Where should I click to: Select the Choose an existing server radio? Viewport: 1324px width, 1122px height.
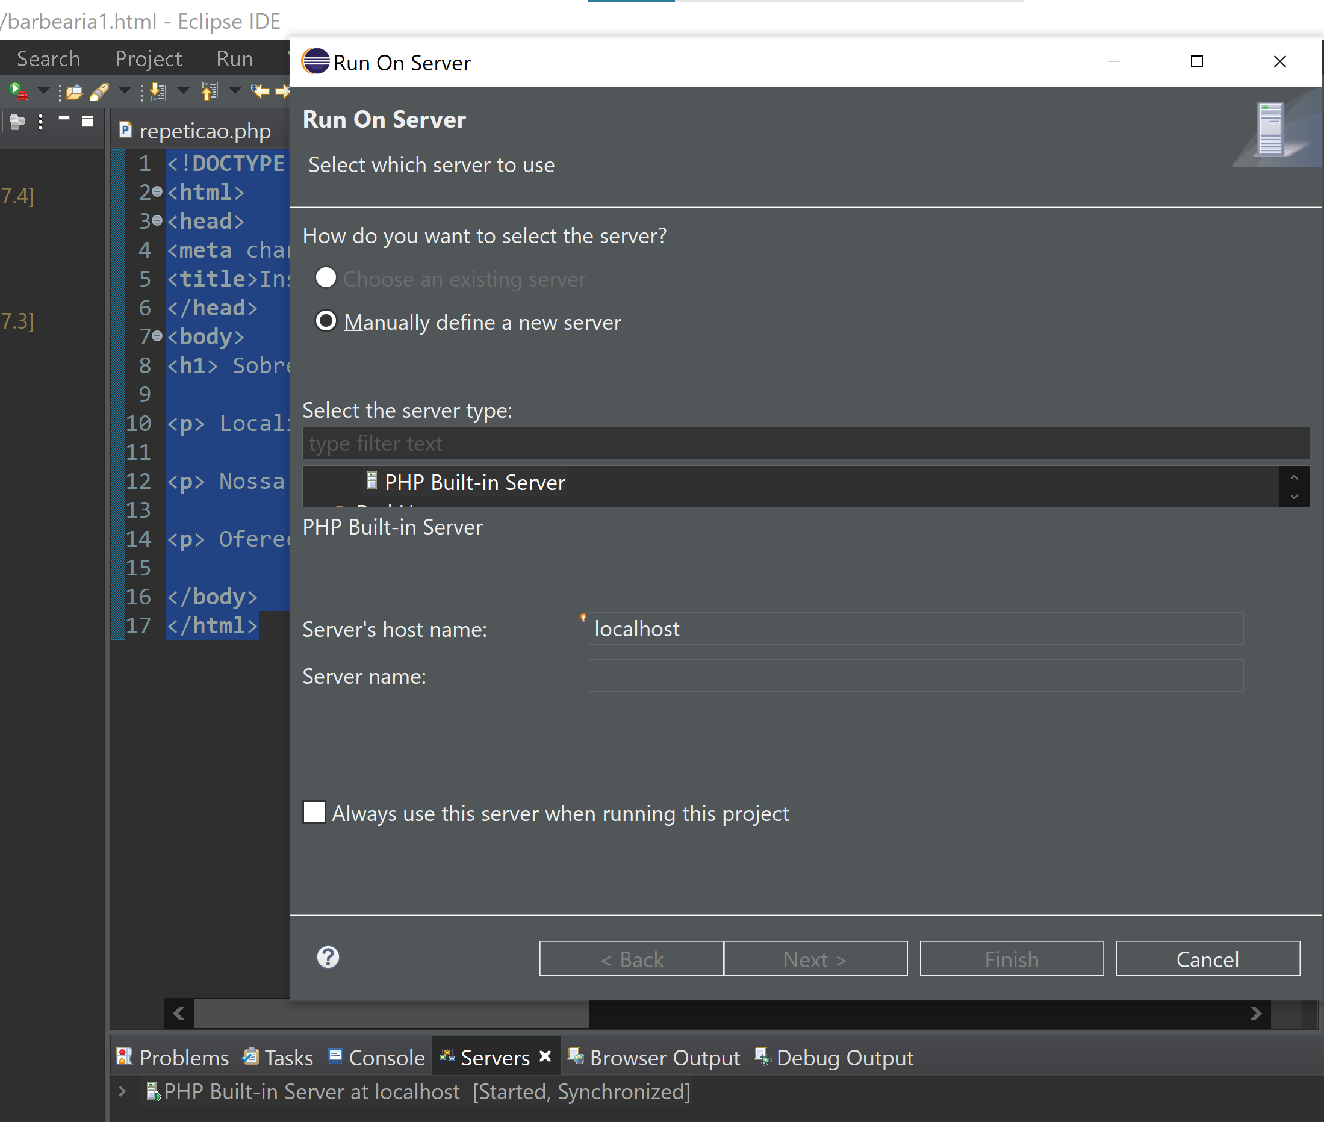[x=326, y=278]
